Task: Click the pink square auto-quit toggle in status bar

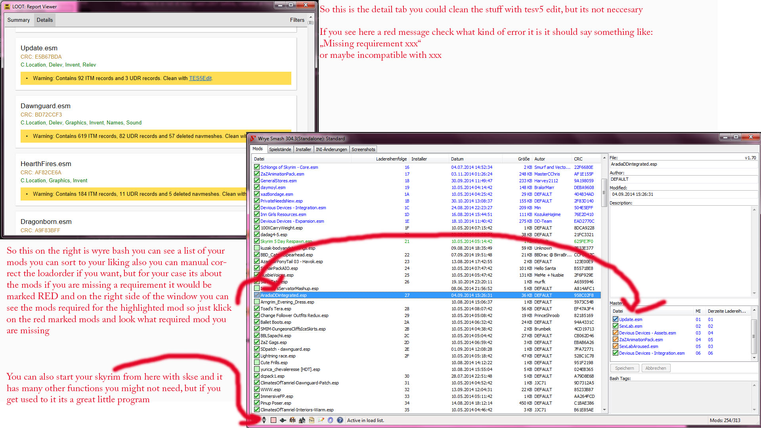Action: click(273, 420)
